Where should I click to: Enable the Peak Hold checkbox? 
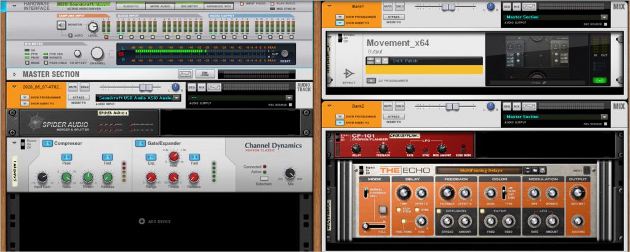point(45,63)
